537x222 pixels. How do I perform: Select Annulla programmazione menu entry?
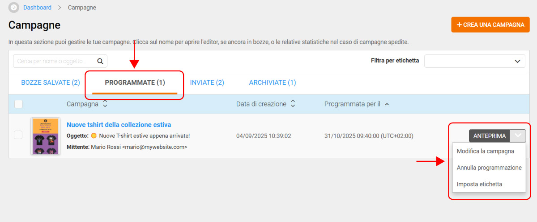pos(489,168)
